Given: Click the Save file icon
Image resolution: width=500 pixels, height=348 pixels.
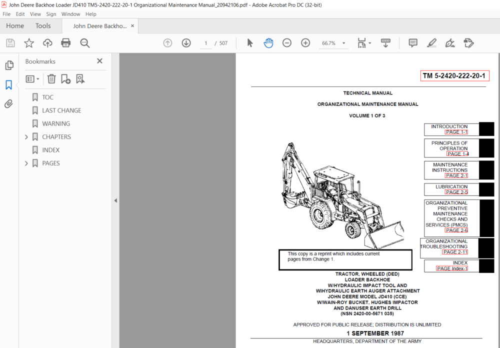Looking at the screenshot, I should [x=10, y=43].
